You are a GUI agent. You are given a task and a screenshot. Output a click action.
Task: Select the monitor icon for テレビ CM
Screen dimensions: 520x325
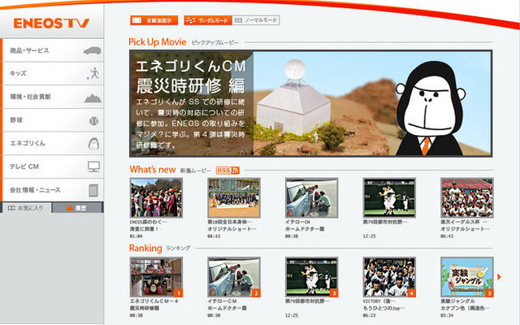(94, 167)
